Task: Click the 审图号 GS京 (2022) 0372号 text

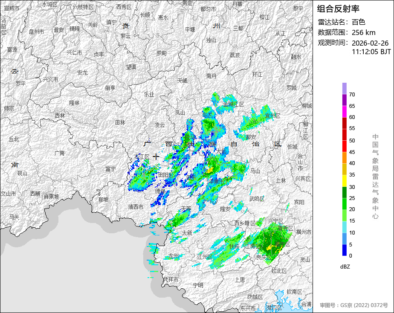Action: click(354, 305)
